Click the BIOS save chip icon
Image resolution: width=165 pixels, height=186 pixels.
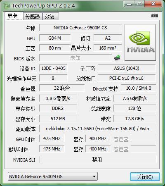pyautogui.click(x=117, y=57)
